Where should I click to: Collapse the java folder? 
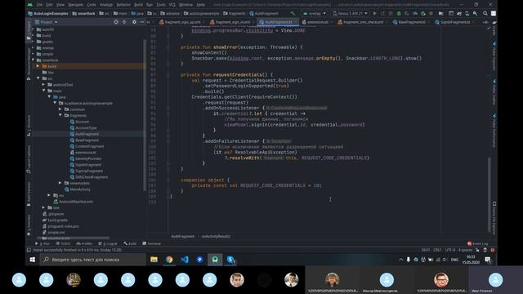pyautogui.click(x=49, y=97)
